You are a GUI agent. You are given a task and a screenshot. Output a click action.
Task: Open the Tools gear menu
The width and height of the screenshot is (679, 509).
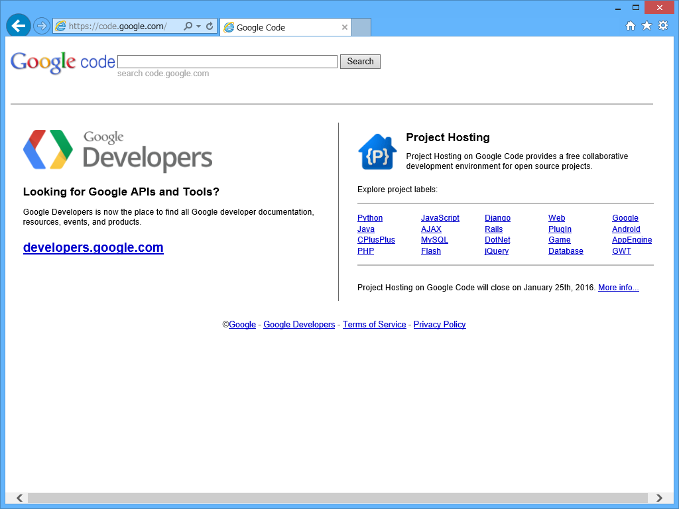(x=662, y=25)
